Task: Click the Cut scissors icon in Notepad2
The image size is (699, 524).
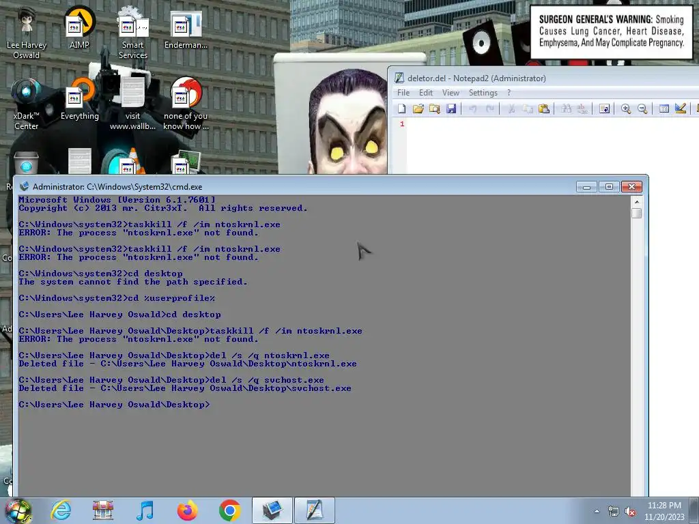Action: (511, 108)
